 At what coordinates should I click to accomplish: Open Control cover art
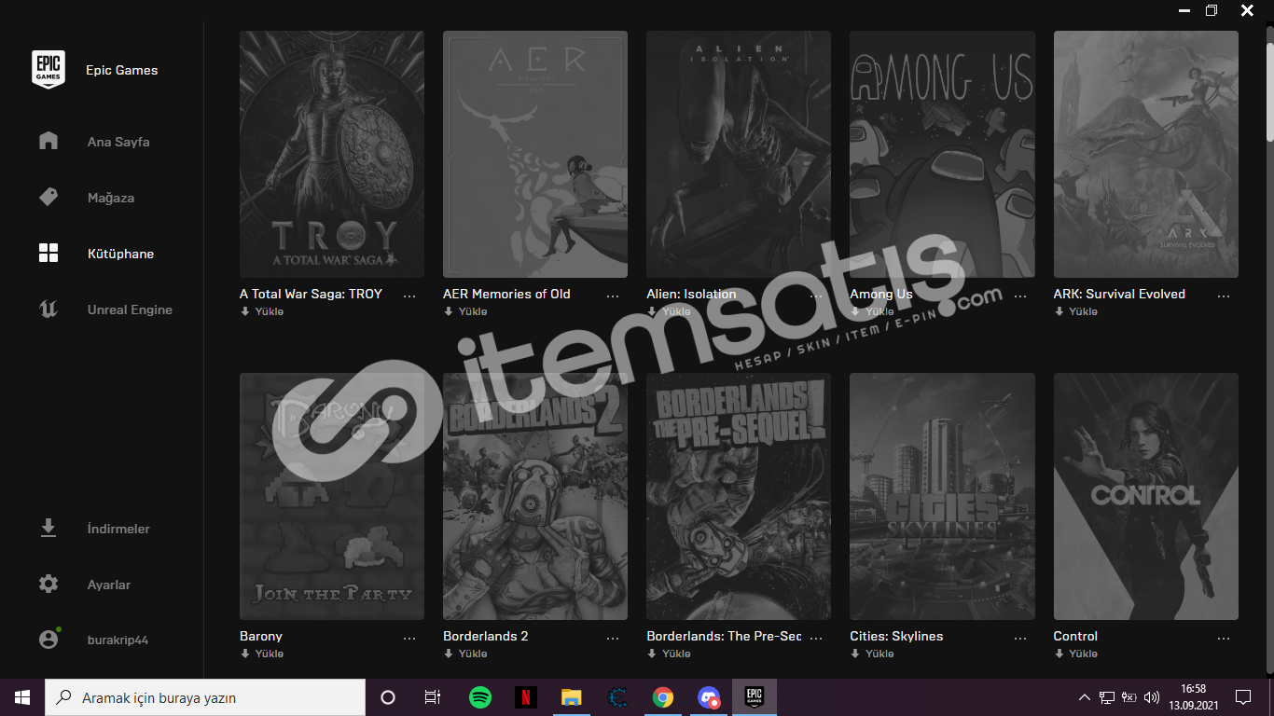click(1146, 496)
